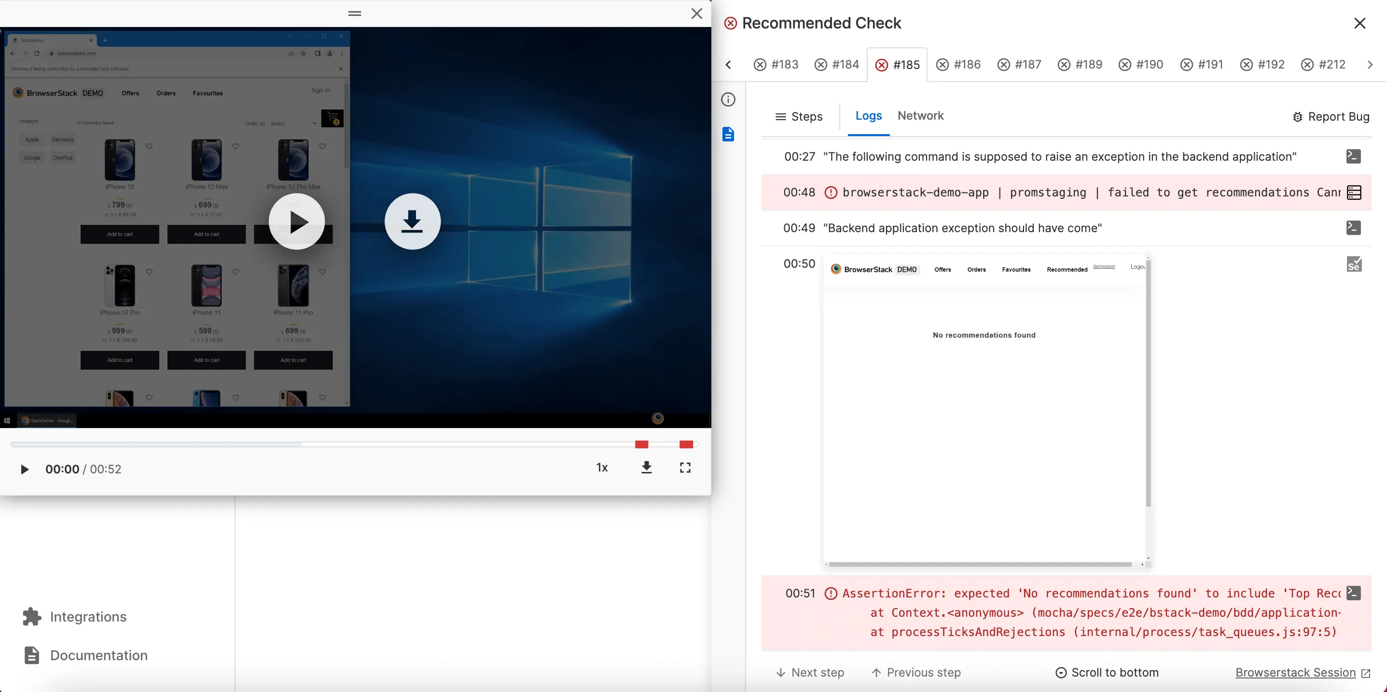This screenshot has height=692, width=1387.
Task: Click the info icon in the panel
Action: point(728,99)
